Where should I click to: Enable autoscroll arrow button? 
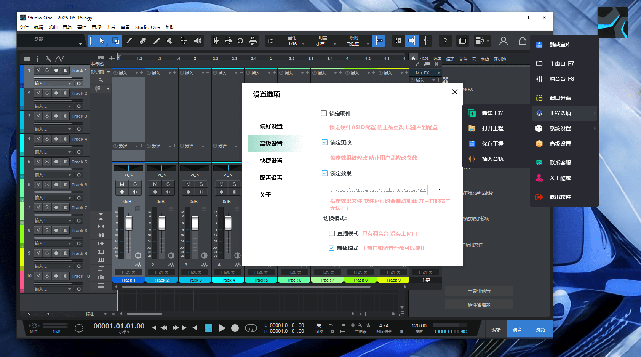(x=412, y=41)
